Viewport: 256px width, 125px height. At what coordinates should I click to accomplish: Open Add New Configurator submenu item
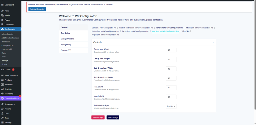(10, 38)
